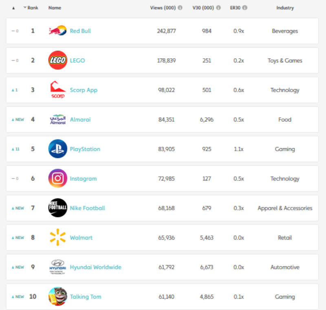
Task: Click the Instagram camera logo
Action: click(x=57, y=178)
